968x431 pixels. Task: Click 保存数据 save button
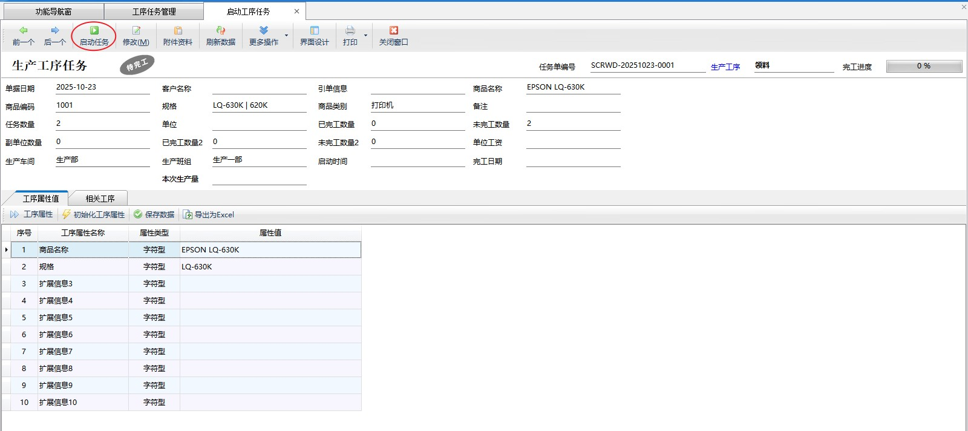[x=154, y=214]
